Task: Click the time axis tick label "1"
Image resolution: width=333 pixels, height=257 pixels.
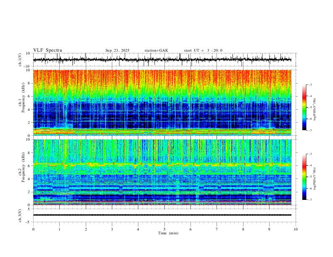Action: pyautogui.click(x=59, y=229)
